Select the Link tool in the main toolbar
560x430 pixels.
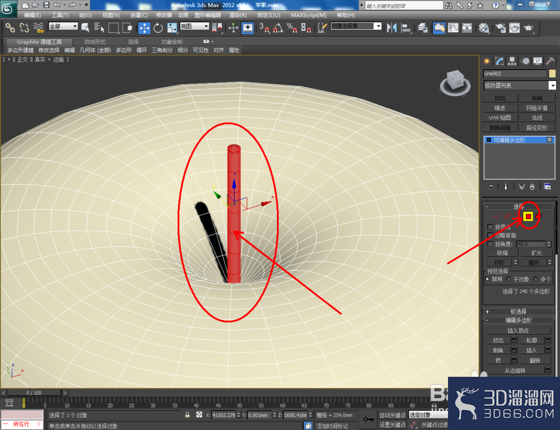tap(10, 27)
